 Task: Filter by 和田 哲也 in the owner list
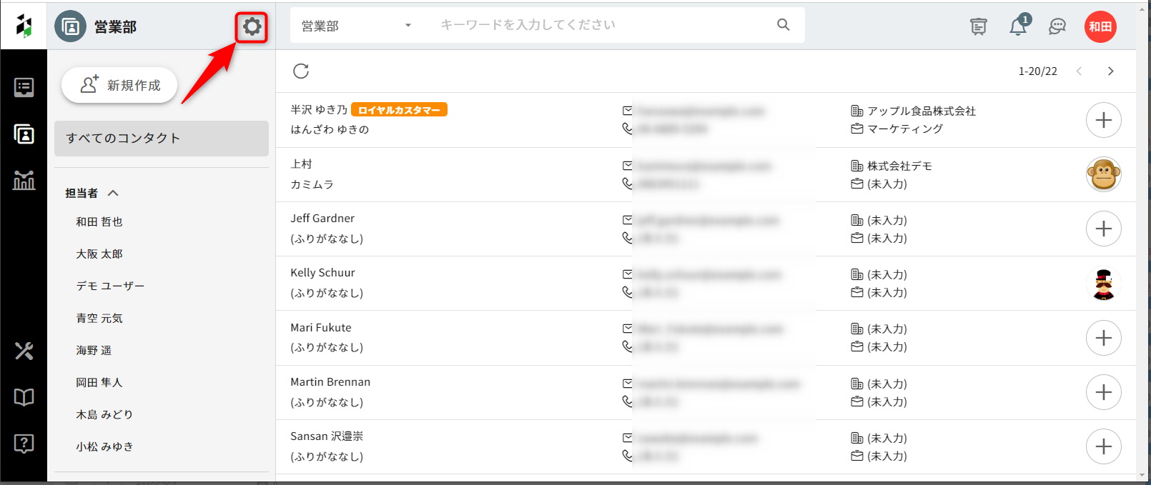[99, 222]
